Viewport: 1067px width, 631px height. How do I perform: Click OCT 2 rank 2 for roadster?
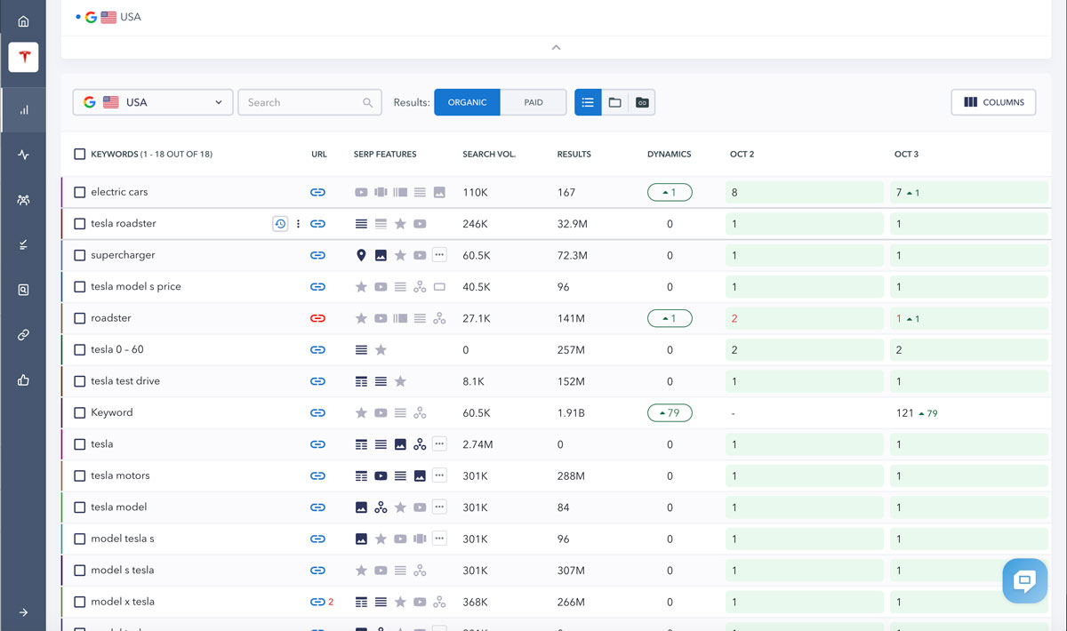[734, 318]
